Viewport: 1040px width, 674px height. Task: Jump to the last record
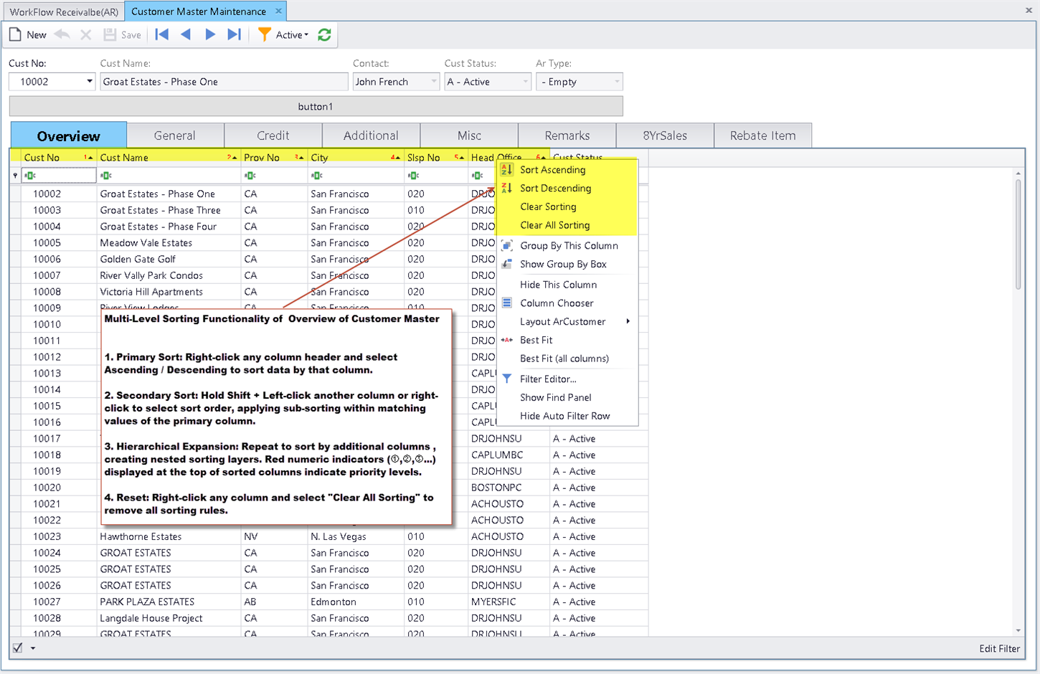pos(234,34)
